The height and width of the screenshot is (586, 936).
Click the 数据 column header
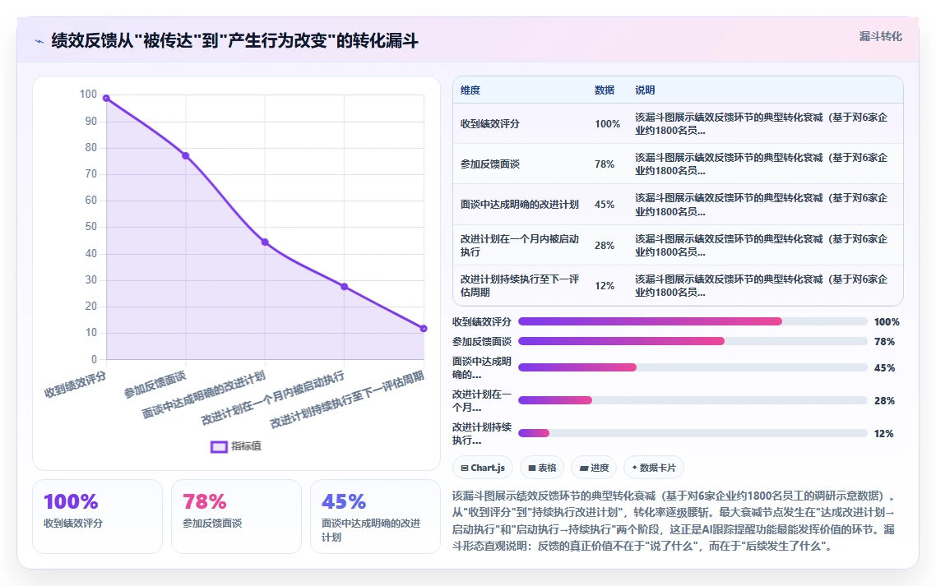click(605, 90)
